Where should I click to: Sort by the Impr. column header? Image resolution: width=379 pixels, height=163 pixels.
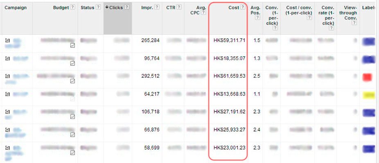[x=147, y=7]
